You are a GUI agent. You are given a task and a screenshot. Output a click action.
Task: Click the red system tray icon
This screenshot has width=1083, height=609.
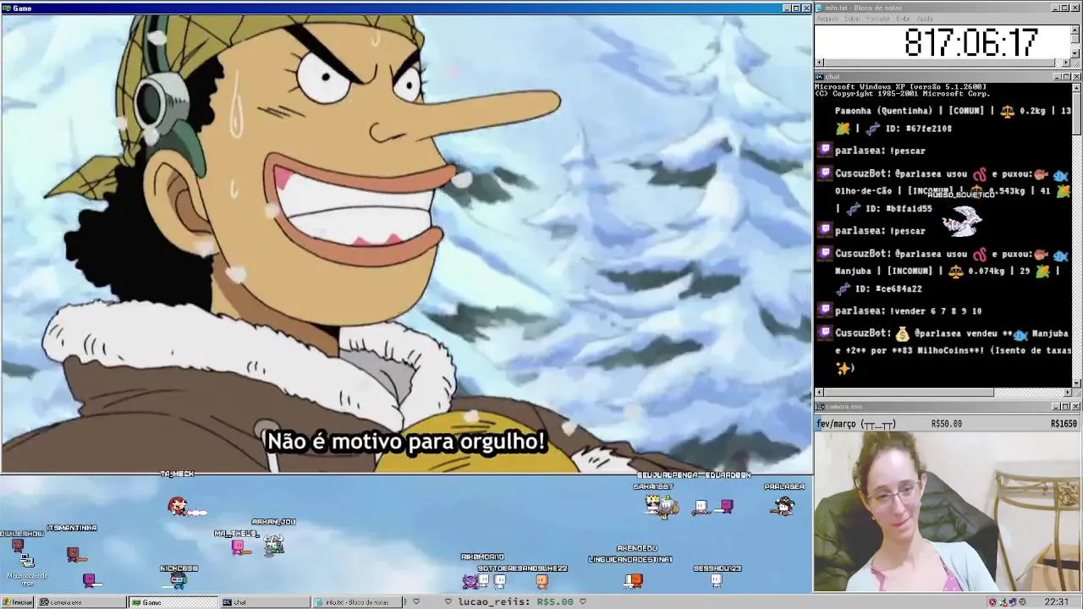pos(992,602)
